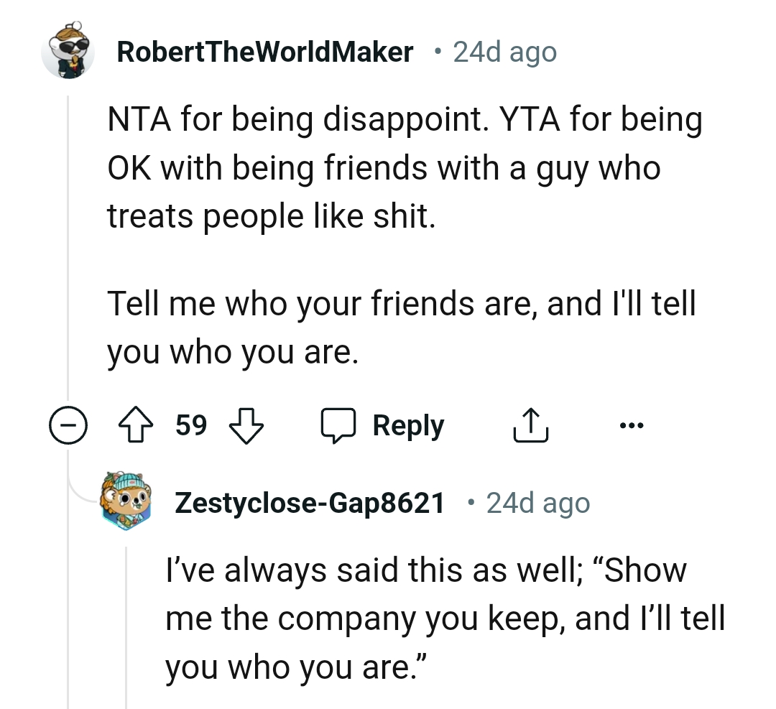Click RobertTheWorldMaker's avatar

click(68, 52)
